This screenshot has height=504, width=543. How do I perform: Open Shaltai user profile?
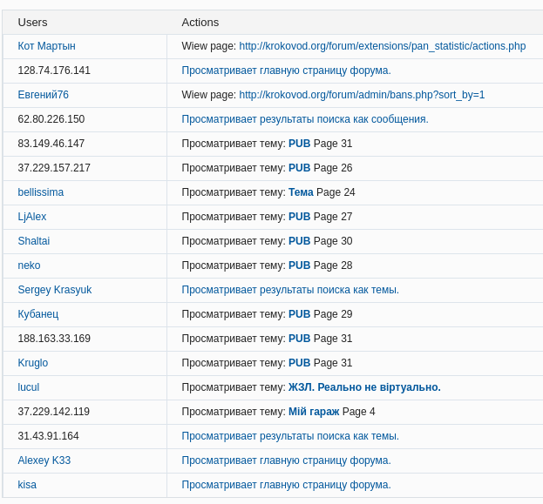click(33, 241)
